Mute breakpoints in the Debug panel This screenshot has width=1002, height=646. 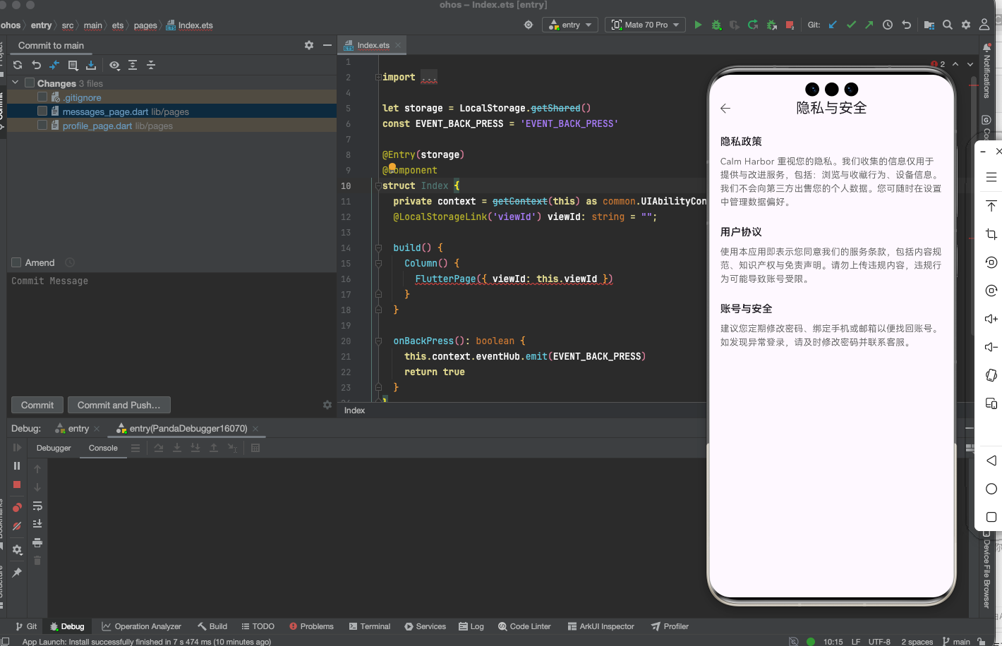pos(17,526)
